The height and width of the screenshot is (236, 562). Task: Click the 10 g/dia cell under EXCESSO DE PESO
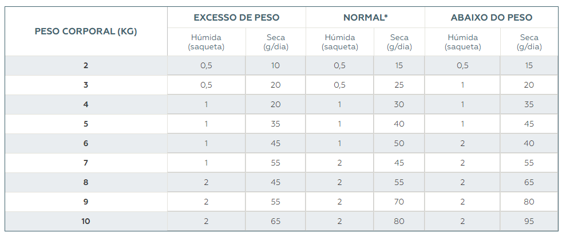pyautogui.click(x=275, y=65)
